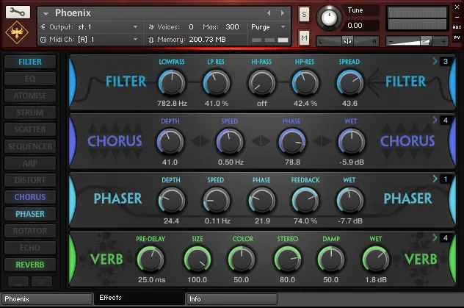Switch to the Effects tab

(x=139, y=298)
